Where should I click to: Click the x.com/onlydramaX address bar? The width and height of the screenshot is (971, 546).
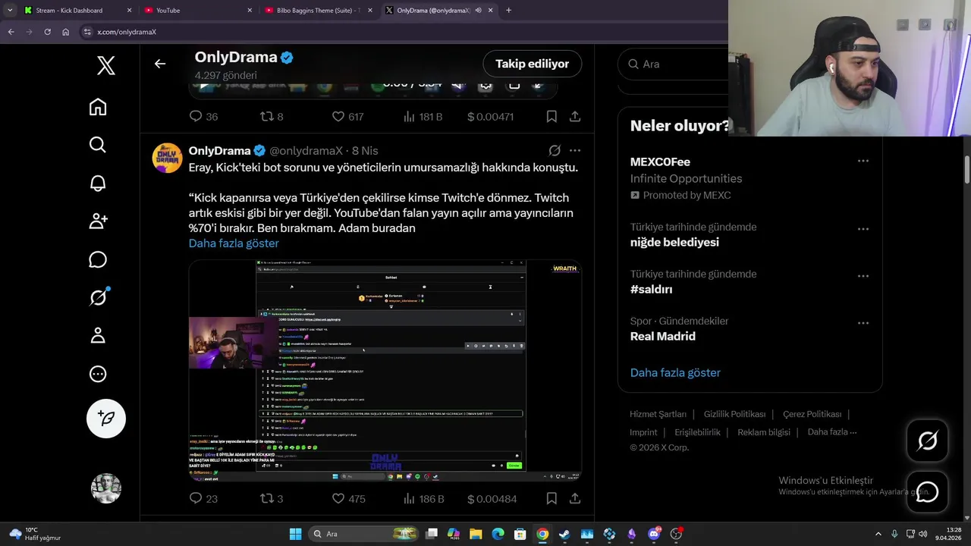click(x=402, y=32)
